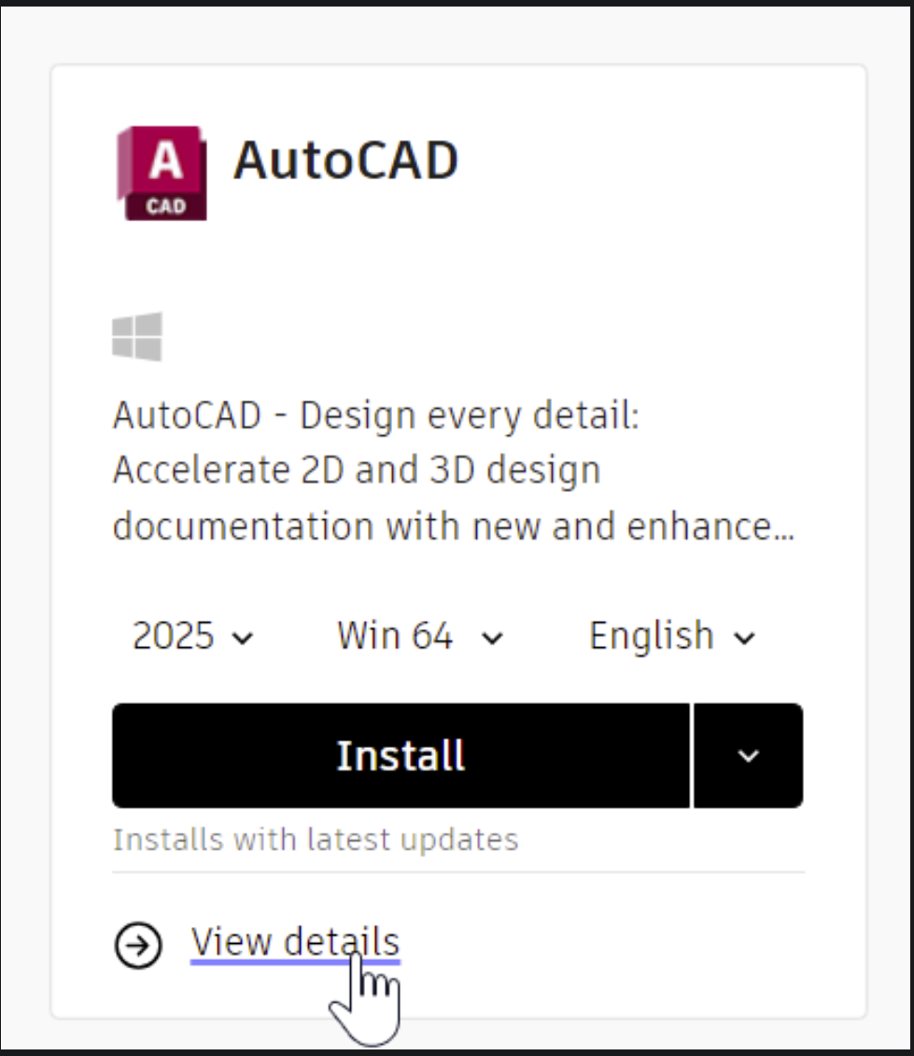Expand the Install options split dropdown
The width and height of the screenshot is (914, 1056).
tap(748, 755)
